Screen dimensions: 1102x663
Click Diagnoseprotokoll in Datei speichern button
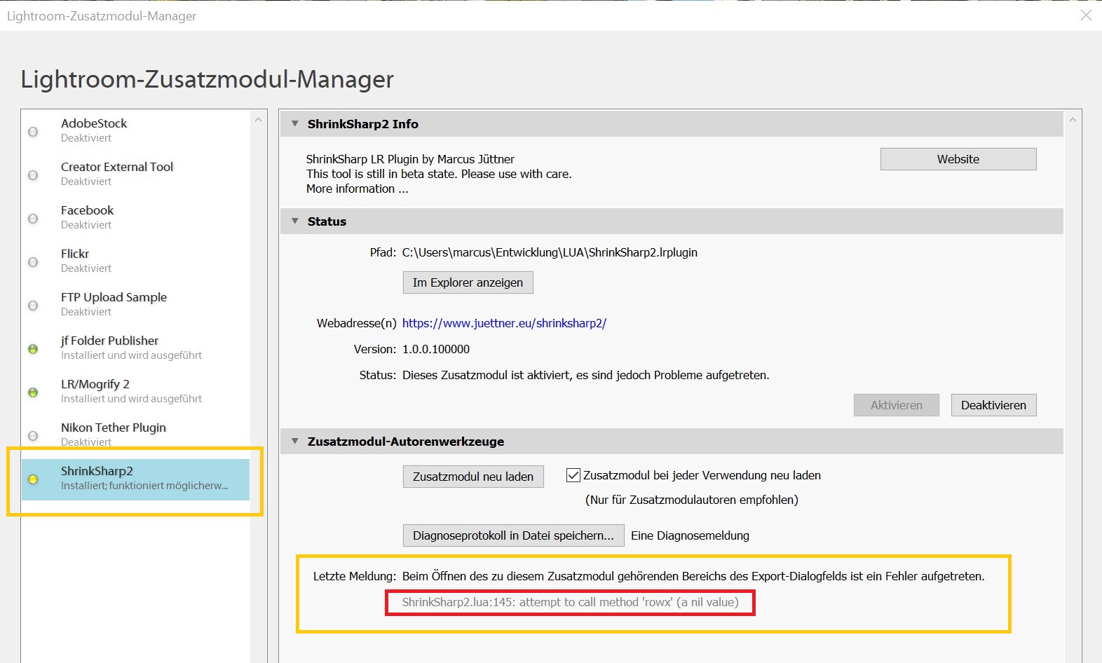click(x=513, y=535)
